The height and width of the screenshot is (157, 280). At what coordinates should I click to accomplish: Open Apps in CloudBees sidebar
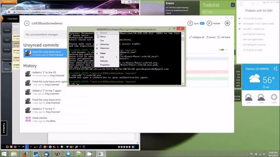coord(7,38)
